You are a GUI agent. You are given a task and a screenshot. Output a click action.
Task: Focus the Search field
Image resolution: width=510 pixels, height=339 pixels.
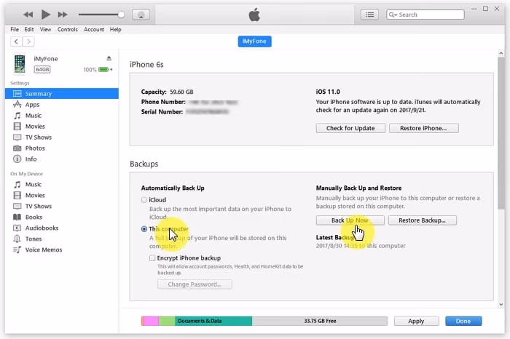pyautogui.click(x=425, y=15)
